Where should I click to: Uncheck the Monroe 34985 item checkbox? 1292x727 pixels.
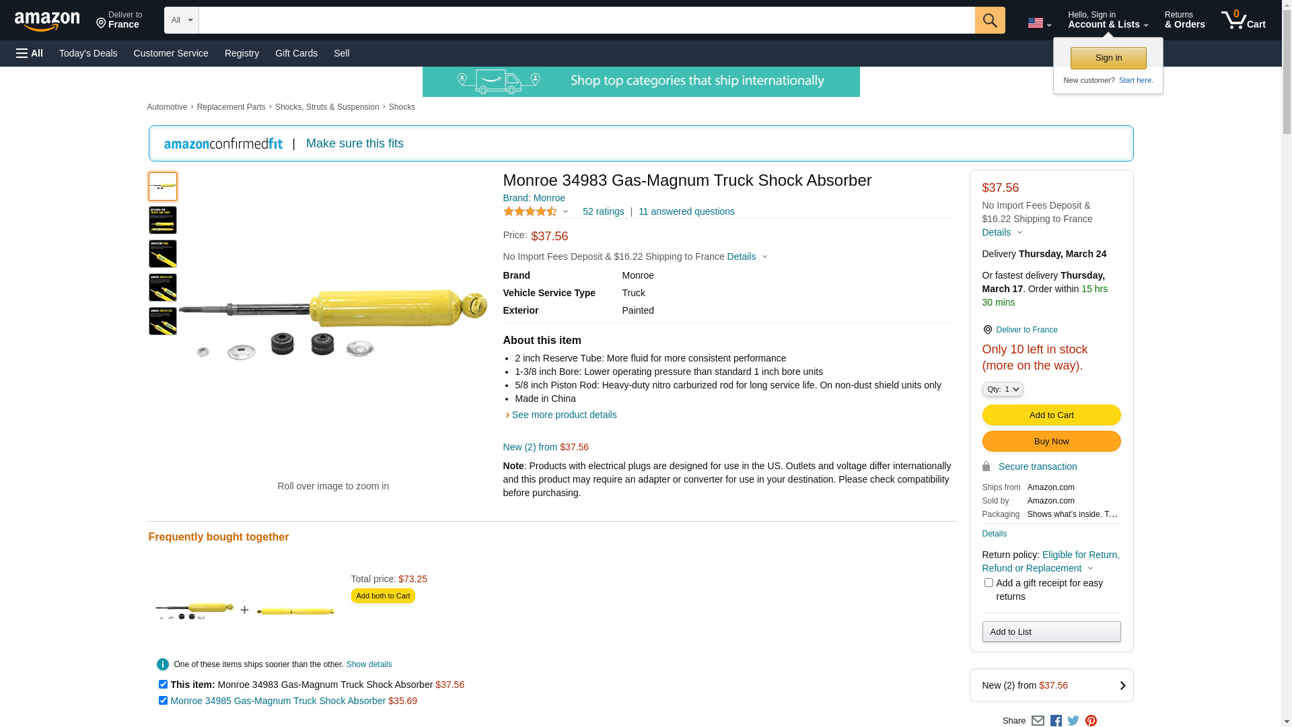pyautogui.click(x=163, y=701)
